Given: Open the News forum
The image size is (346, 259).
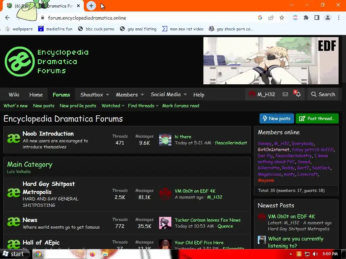Looking at the screenshot, I should [x=30, y=220].
